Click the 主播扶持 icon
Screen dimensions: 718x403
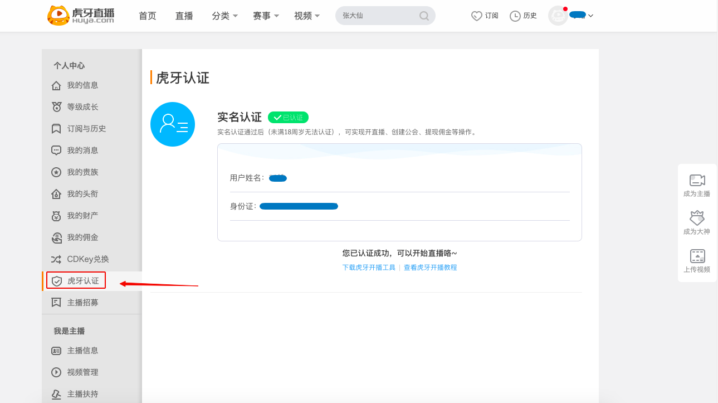tap(56, 394)
